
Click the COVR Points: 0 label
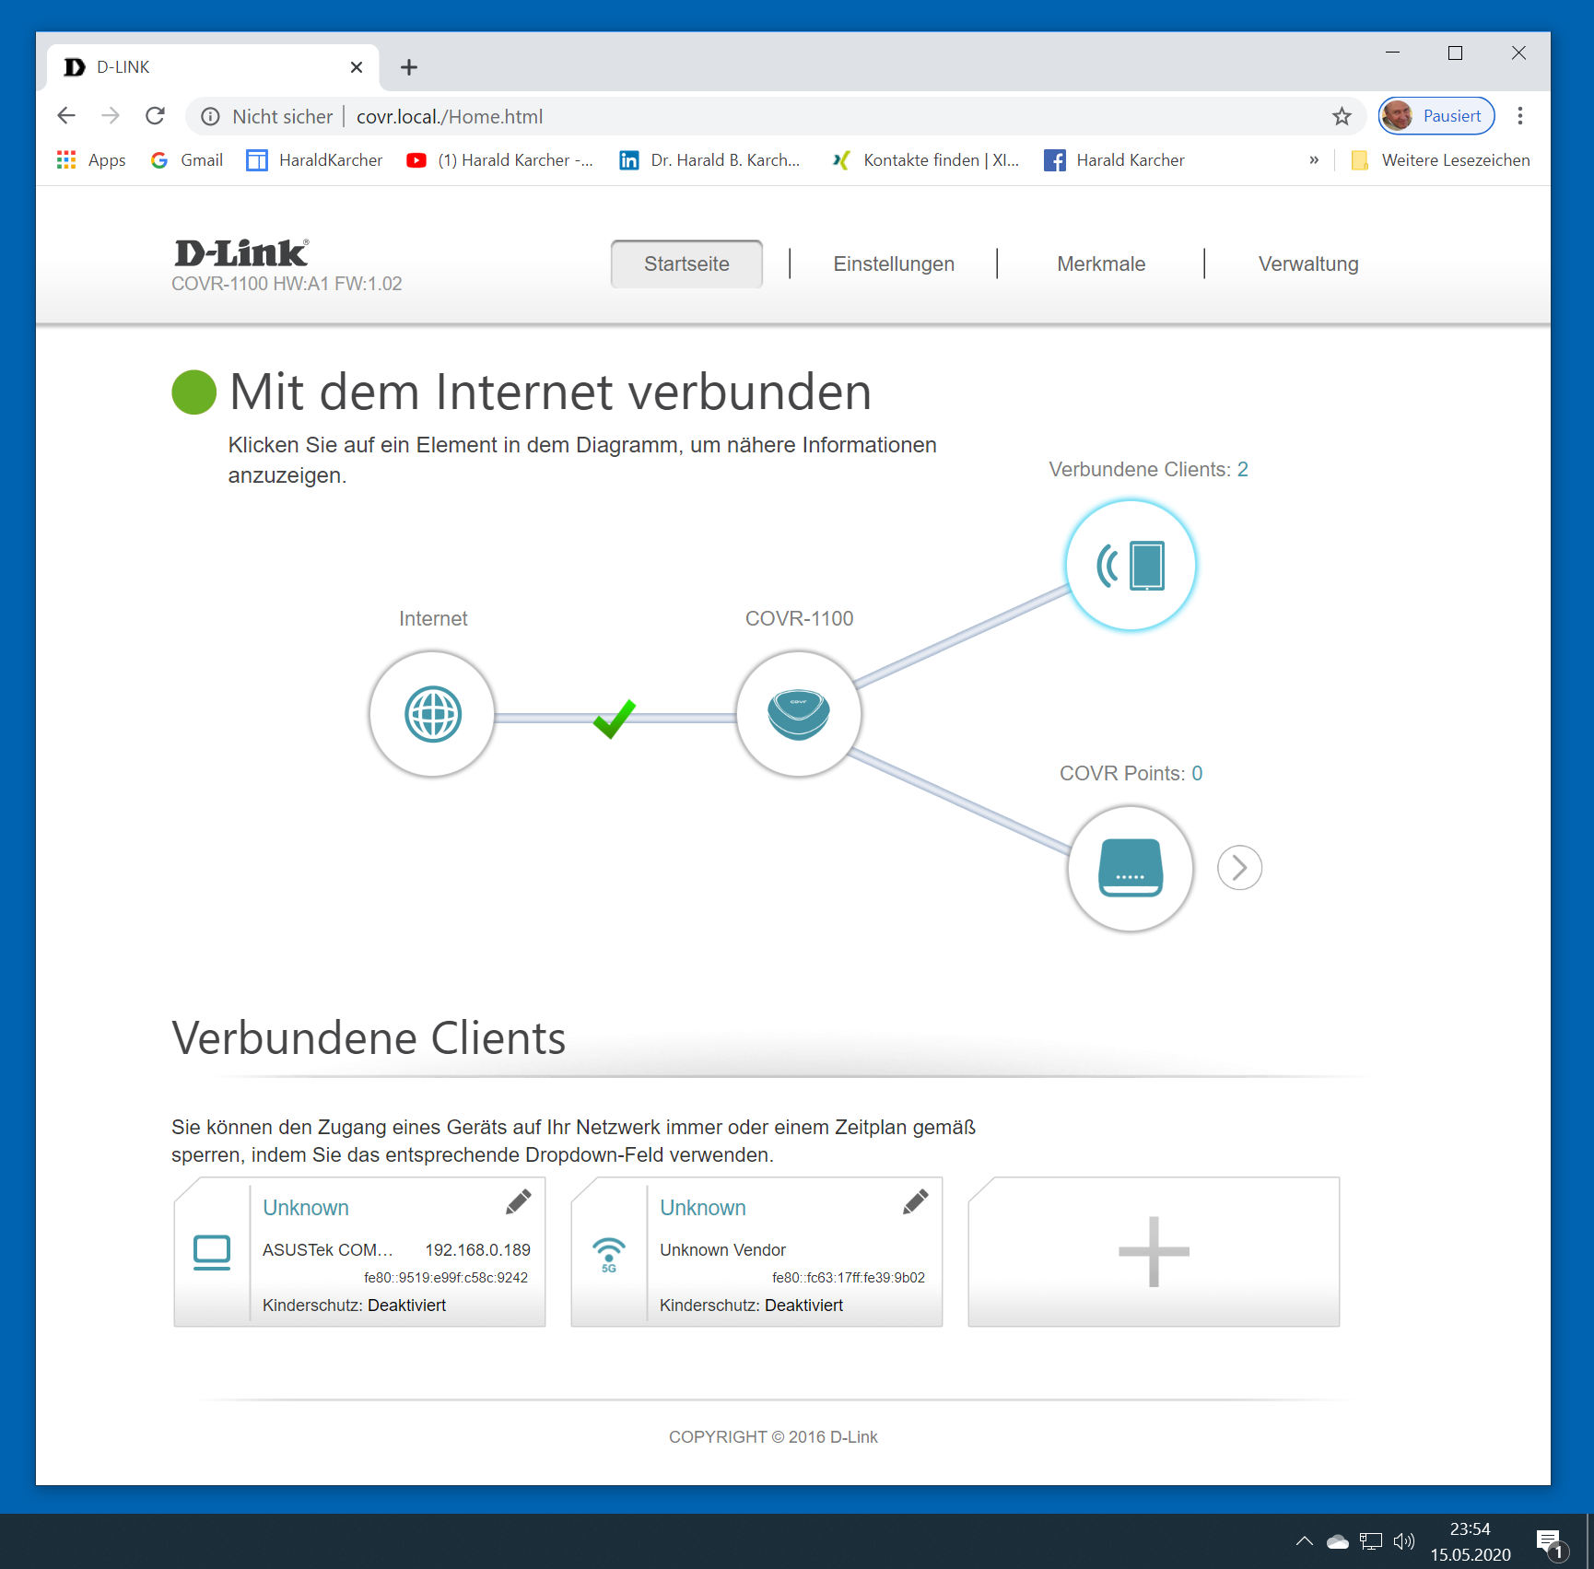pos(1131,774)
